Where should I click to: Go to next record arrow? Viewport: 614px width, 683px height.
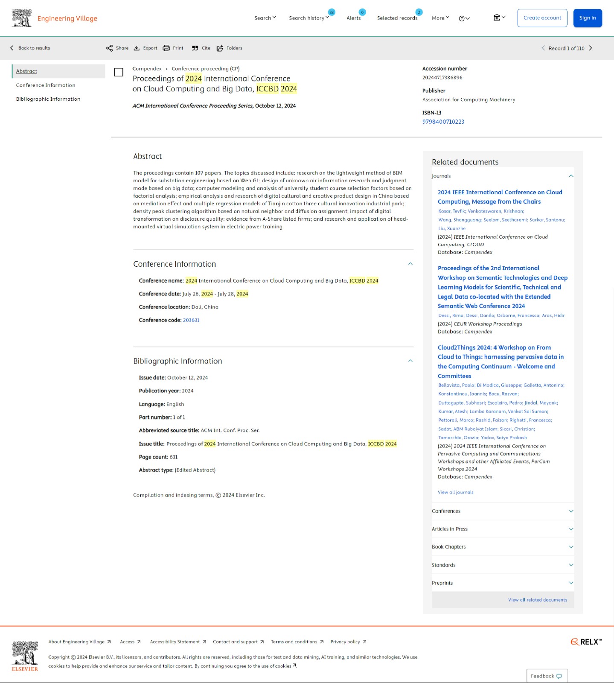pos(591,48)
